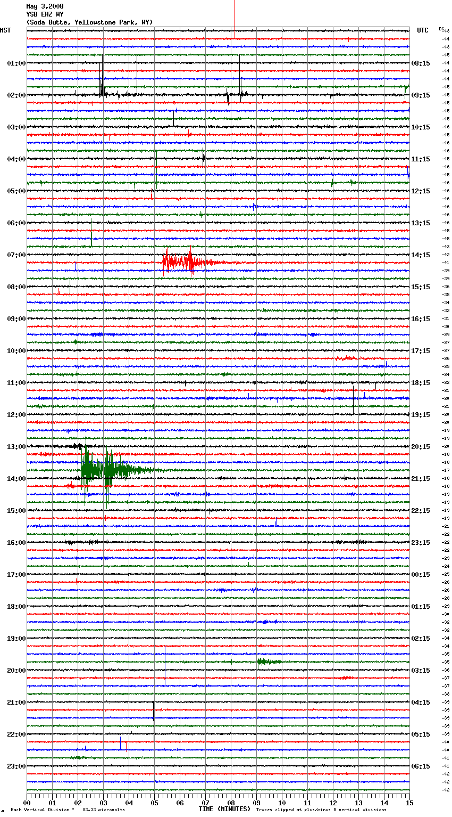
Task: Click the '06:15' UTC row label
Action: point(421,766)
